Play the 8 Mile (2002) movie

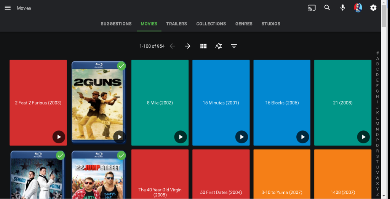click(181, 137)
